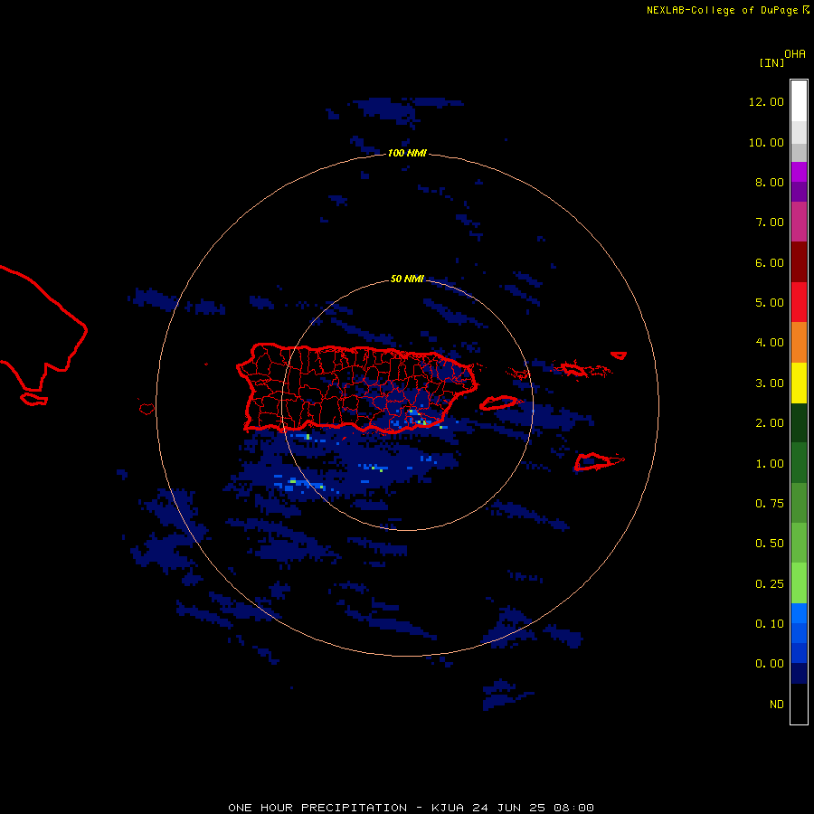The height and width of the screenshot is (814, 814).
Task: Click the ND legend label
Action: click(777, 705)
